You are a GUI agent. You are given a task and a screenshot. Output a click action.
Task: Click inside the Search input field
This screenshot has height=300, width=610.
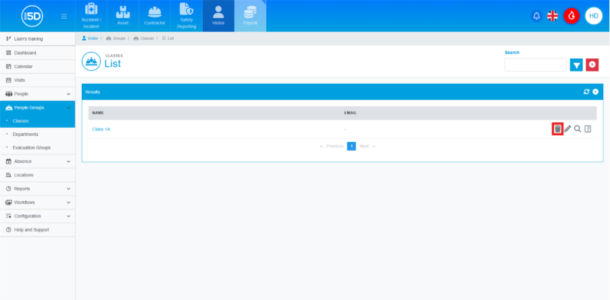click(x=535, y=65)
